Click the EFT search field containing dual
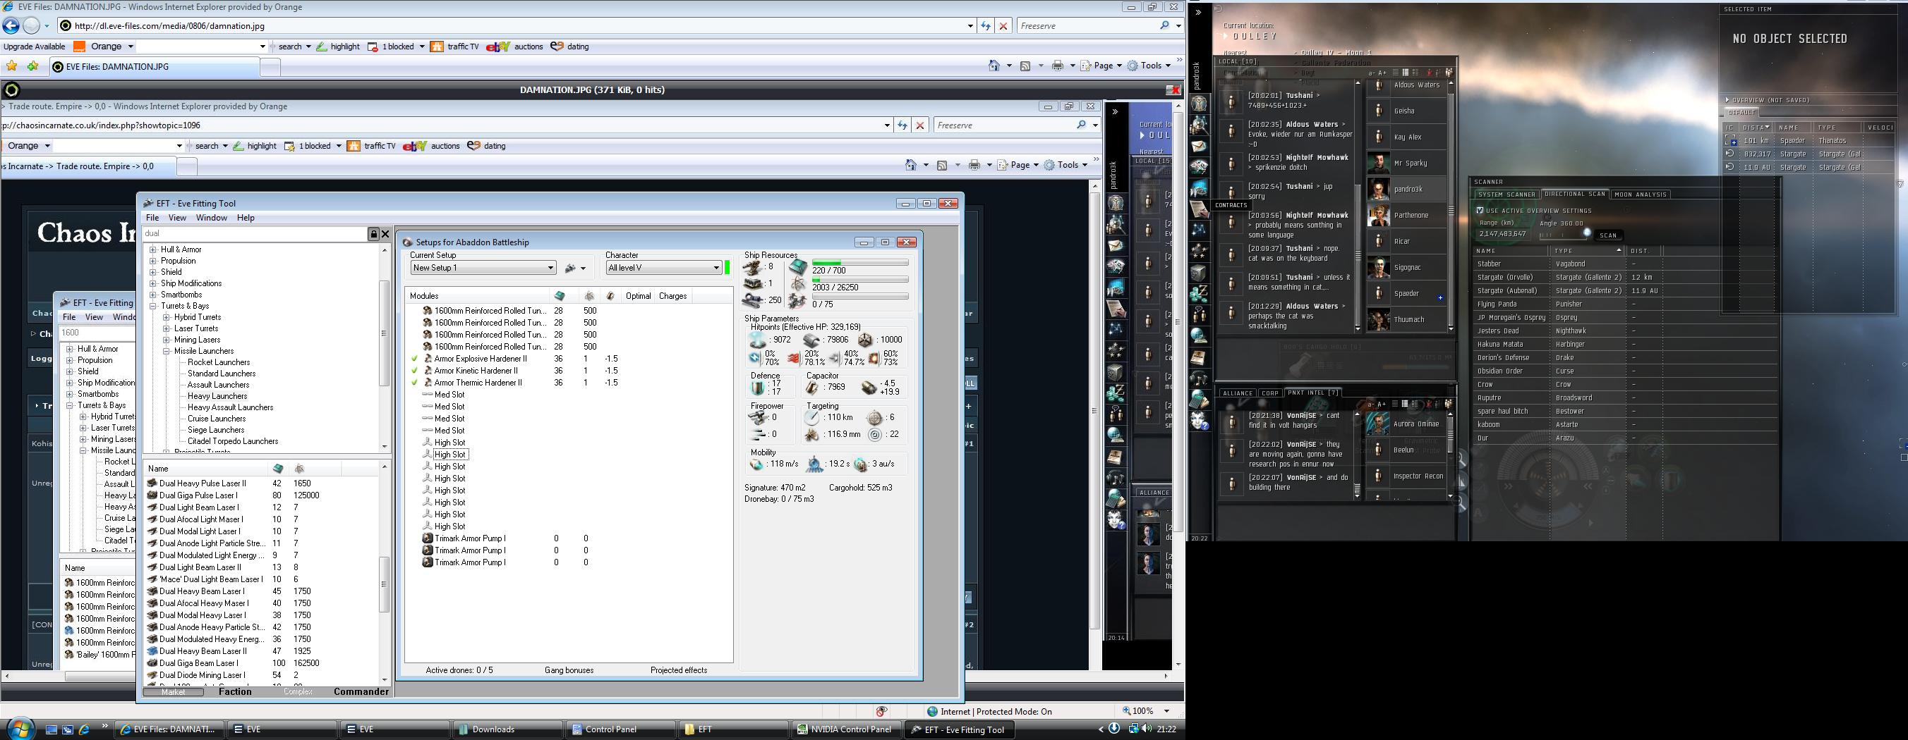 tap(255, 234)
